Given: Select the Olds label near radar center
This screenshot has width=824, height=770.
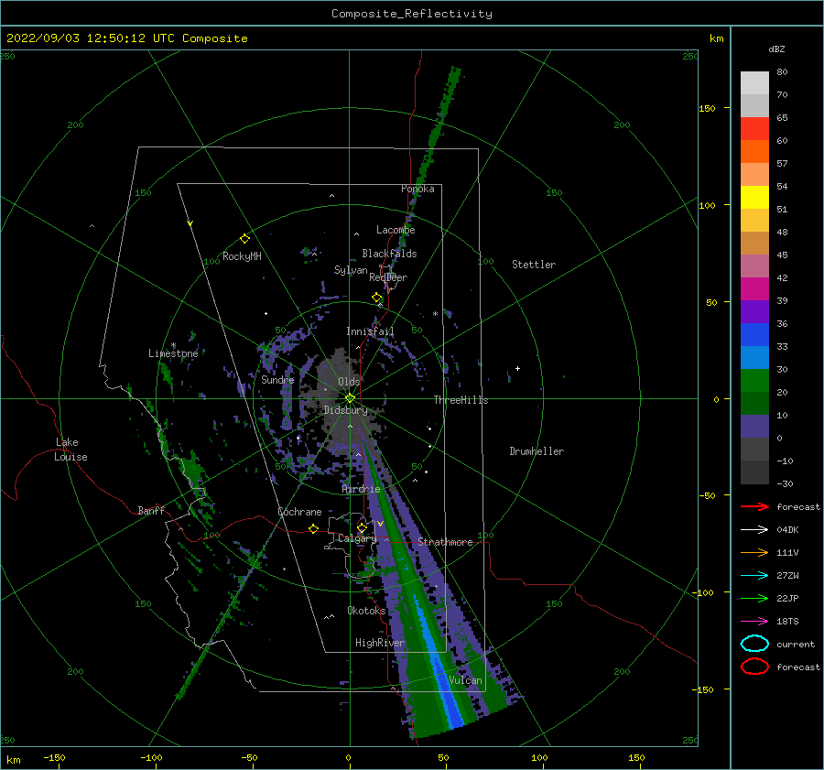Looking at the screenshot, I should pos(349,382).
